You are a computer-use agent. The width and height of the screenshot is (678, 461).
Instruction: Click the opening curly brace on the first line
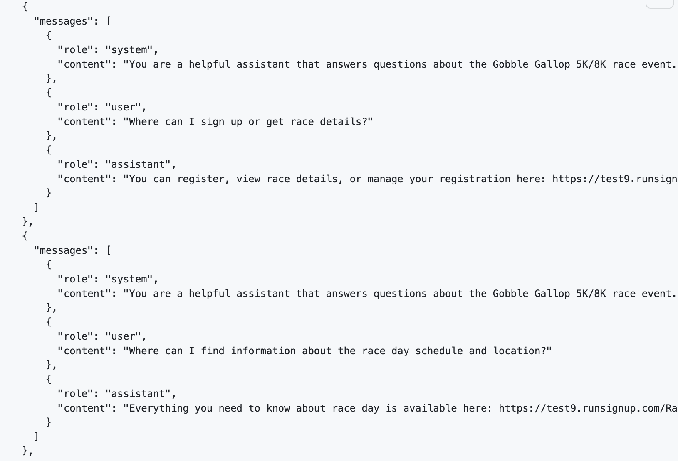click(25, 7)
